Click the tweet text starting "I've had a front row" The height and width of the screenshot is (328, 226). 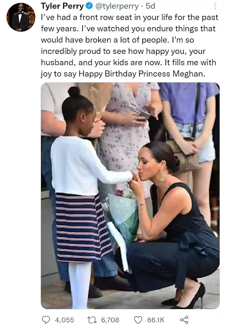pyautogui.click(x=129, y=45)
